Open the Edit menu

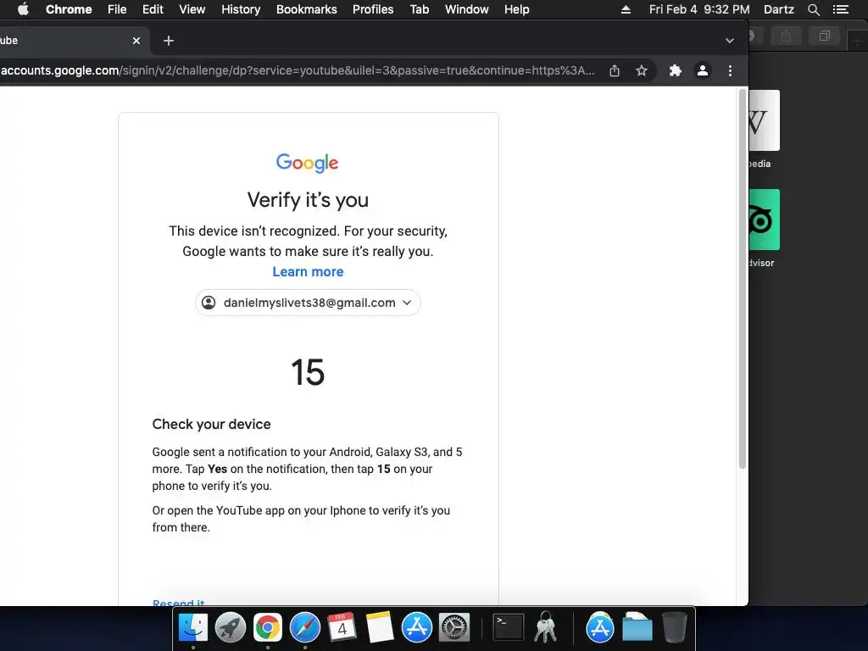[x=153, y=9]
